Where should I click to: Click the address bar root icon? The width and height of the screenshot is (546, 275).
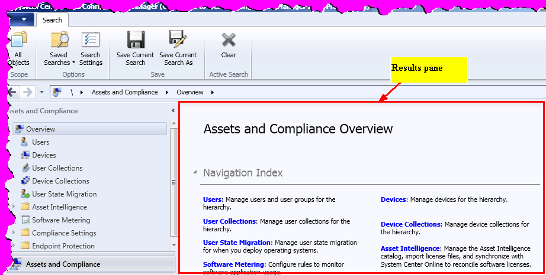click(57, 92)
